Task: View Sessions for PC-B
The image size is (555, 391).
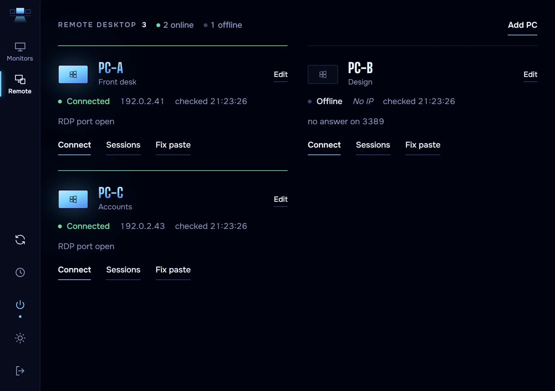Action: click(373, 145)
